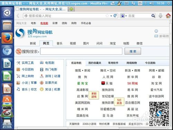Switch to the 地图 search tab

126,43
